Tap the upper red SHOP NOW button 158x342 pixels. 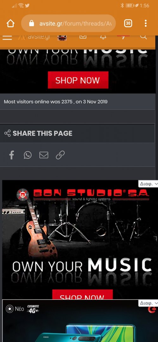coord(78,80)
